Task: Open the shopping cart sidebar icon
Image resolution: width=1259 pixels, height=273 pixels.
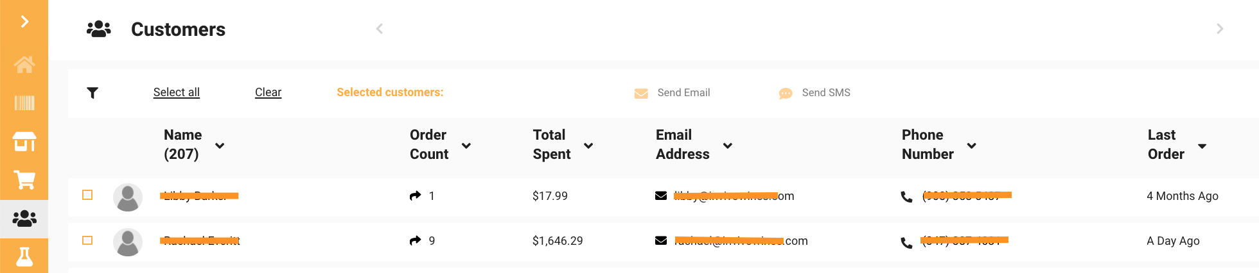Action: 24,180
